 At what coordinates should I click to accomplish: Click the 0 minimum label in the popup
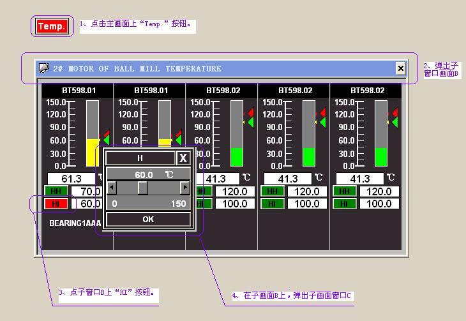(115, 204)
